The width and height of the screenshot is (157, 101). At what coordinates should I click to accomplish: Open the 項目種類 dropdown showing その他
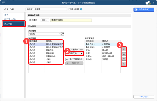click(x=45, y=34)
